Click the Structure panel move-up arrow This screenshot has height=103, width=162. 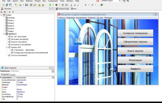point(9,12)
